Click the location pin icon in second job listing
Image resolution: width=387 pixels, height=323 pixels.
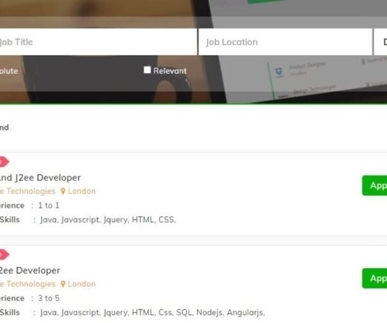tap(63, 284)
